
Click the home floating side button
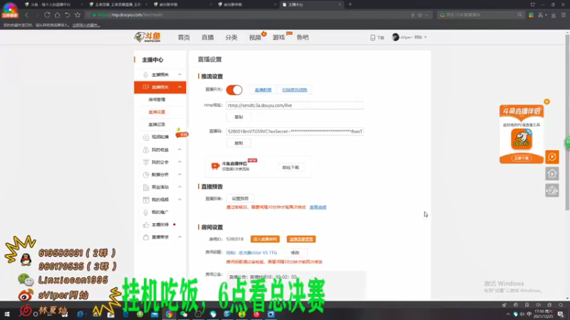coord(551,174)
